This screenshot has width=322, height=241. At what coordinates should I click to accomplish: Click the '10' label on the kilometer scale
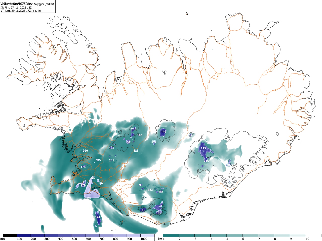pos(307,239)
